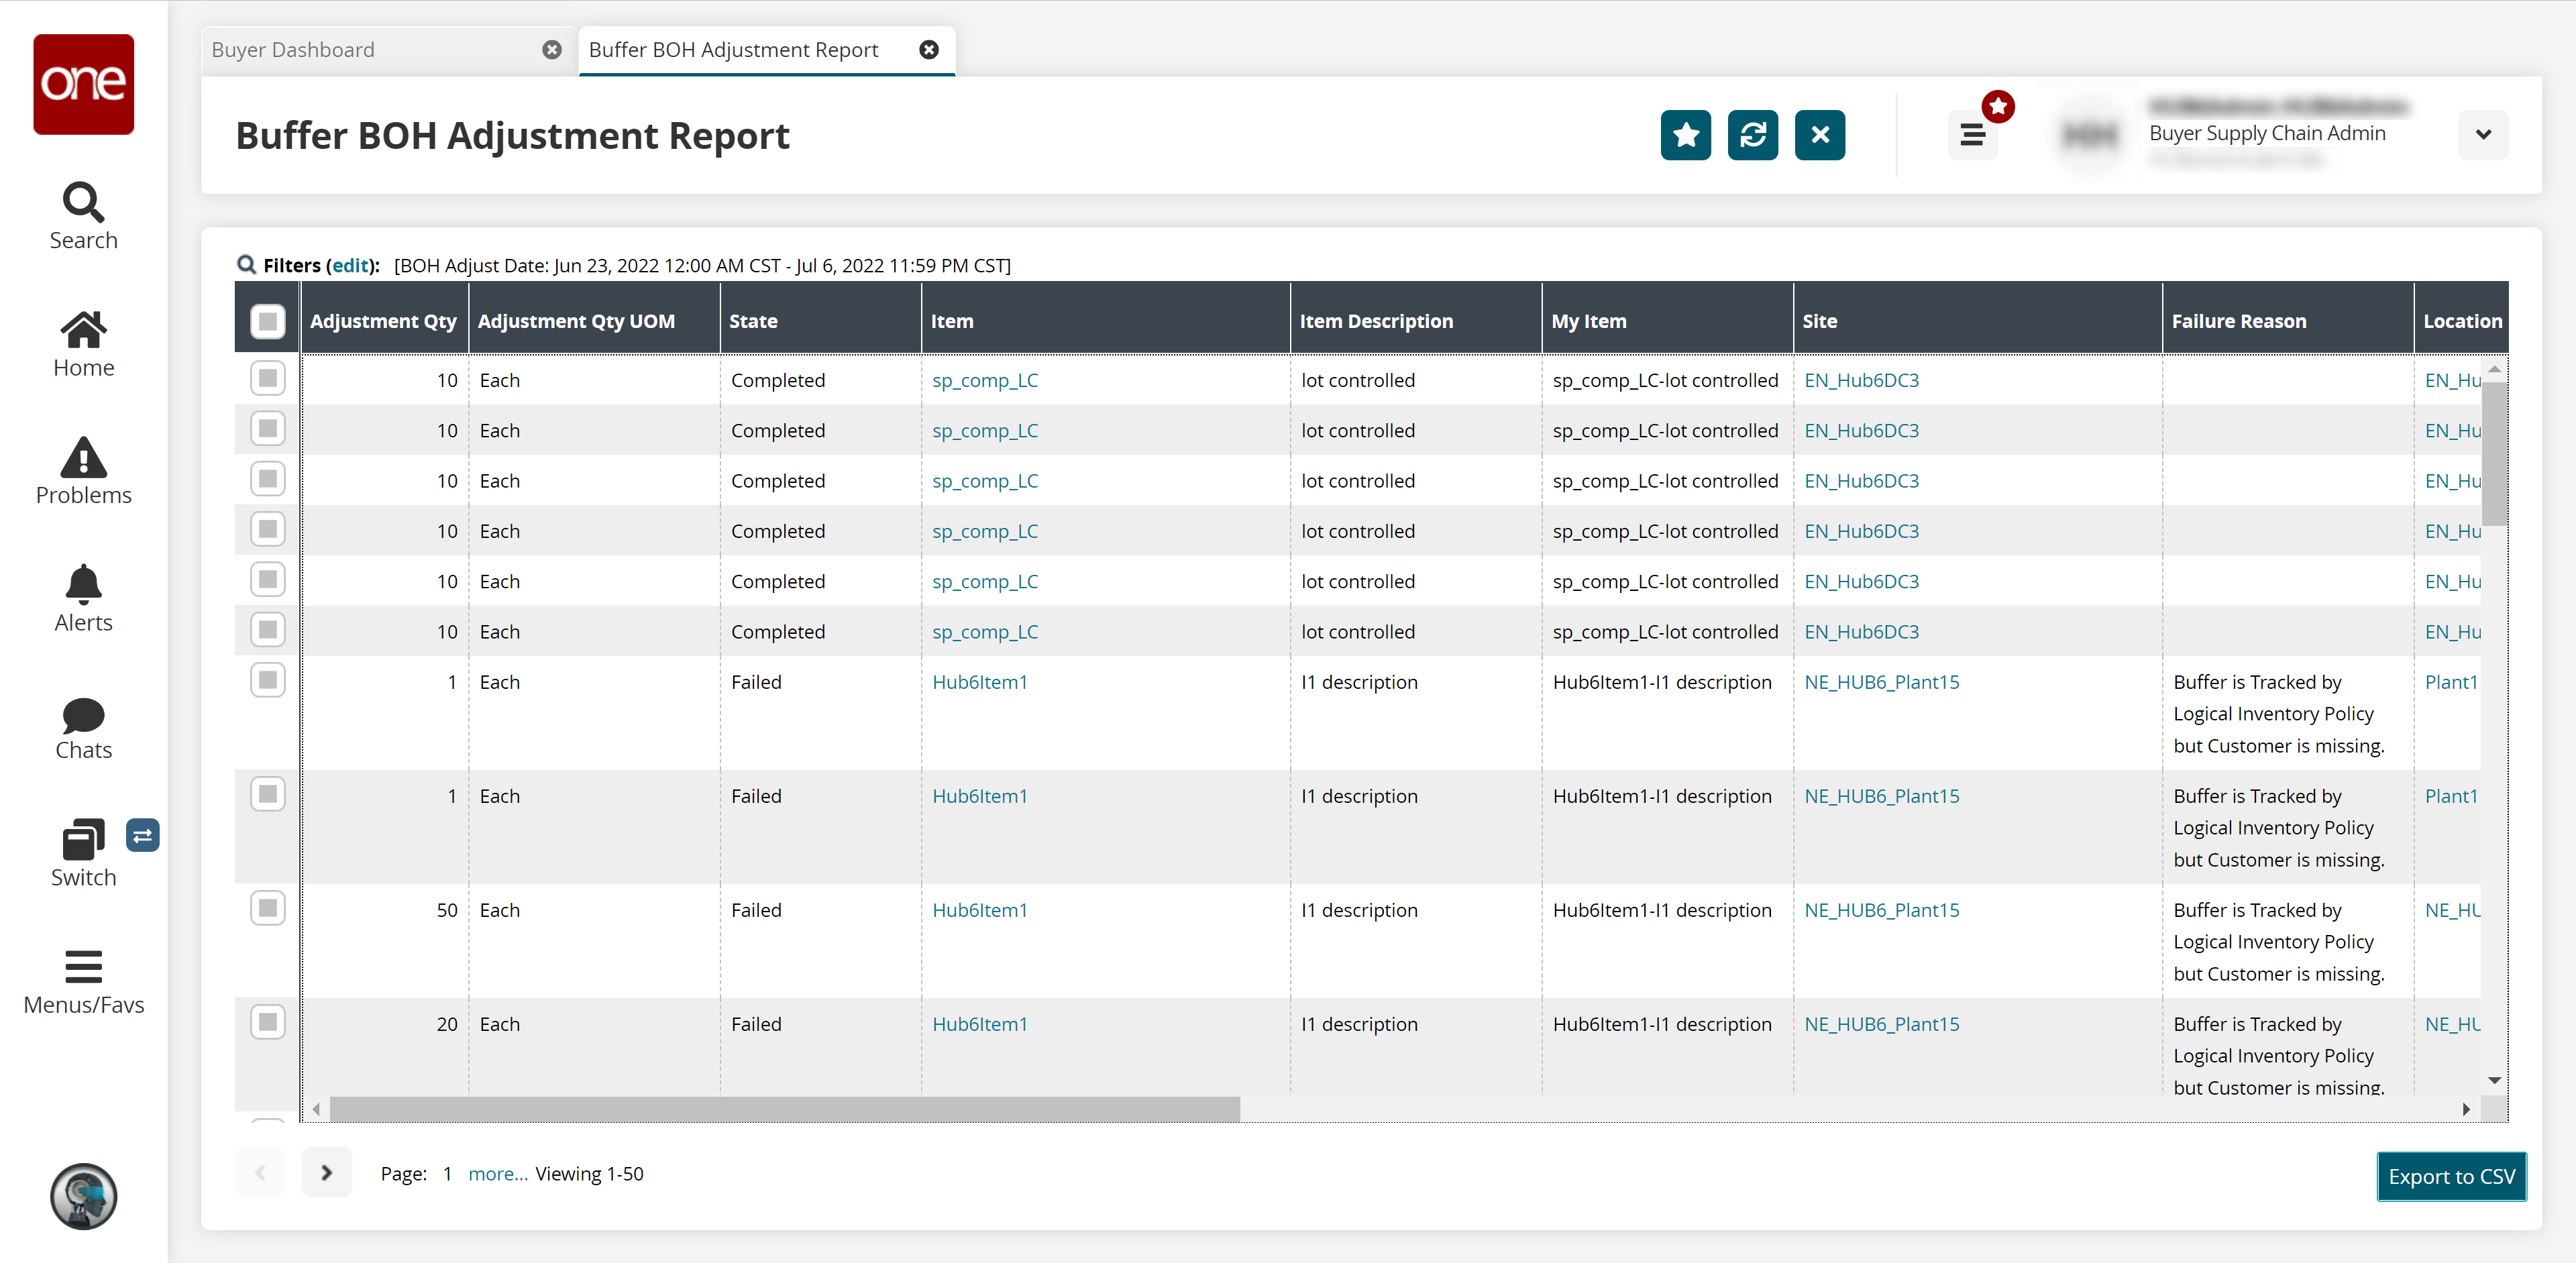Select checkbox for first Failed row
This screenshot has width=2576, height=1263.
[267, 680]
